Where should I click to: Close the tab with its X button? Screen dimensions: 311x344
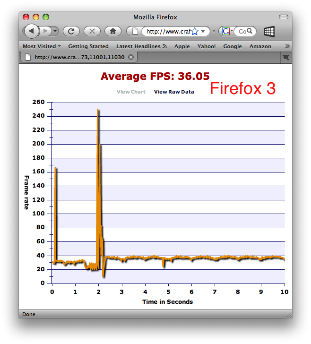(x=131, y=57)
